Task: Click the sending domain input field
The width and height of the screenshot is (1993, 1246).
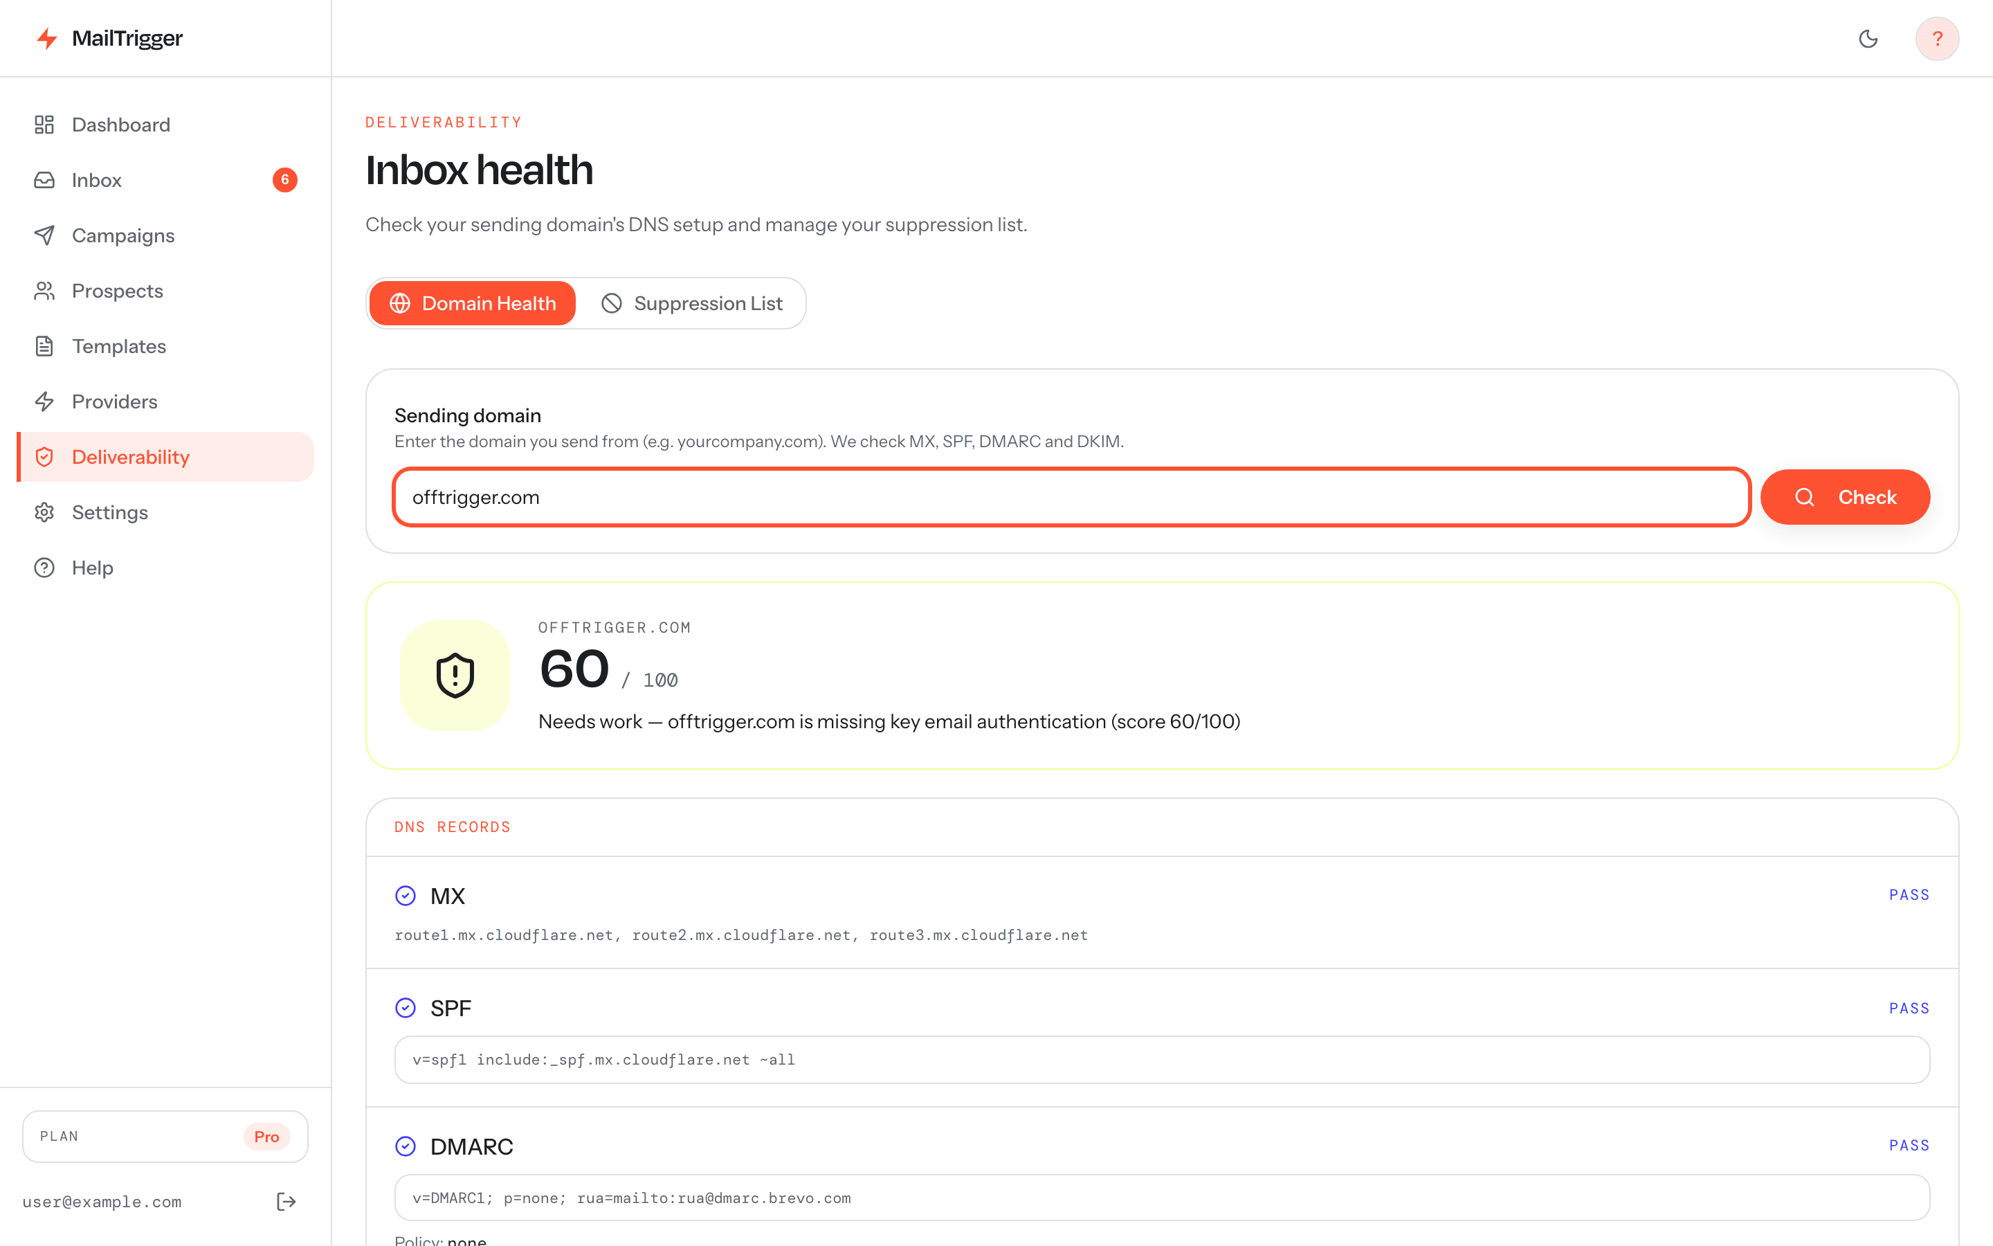Action: point(1071,497)
